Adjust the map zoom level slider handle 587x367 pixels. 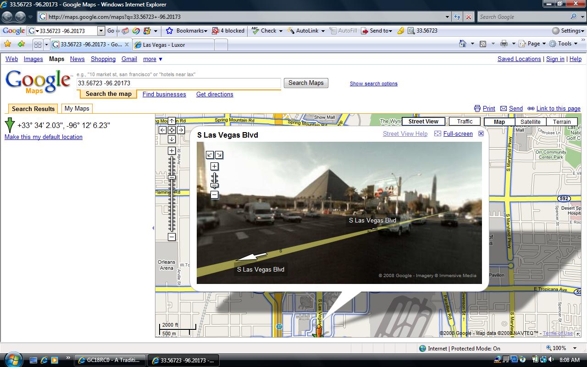pyautogui.click(x=172, y=177)
